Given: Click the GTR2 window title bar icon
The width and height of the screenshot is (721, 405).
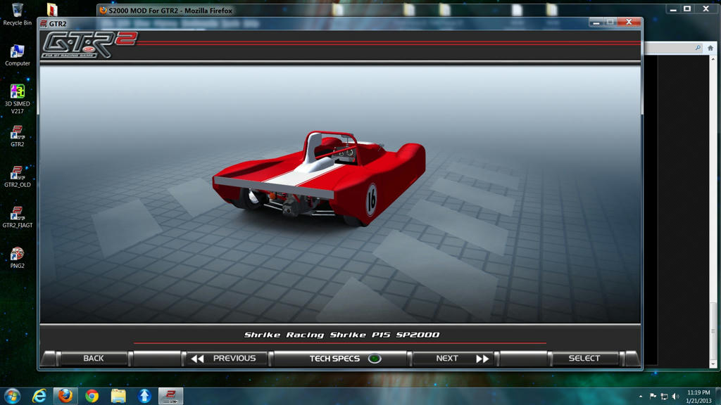Looking at the screenshot, I should [44, 23].
